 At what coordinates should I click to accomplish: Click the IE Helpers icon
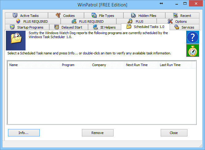click(95, 27)
